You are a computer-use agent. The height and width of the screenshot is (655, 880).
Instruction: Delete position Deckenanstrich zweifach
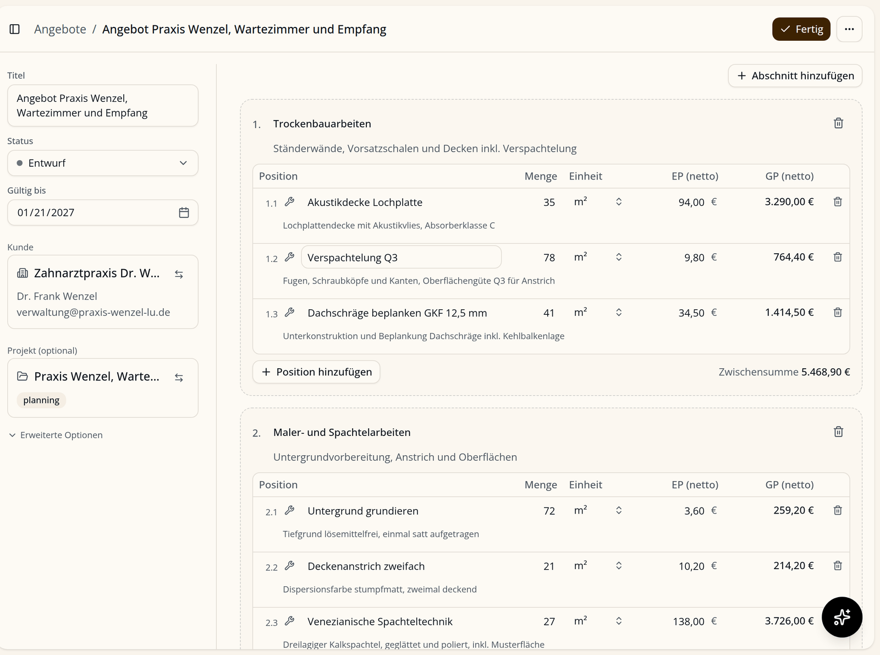coord(838,566)
